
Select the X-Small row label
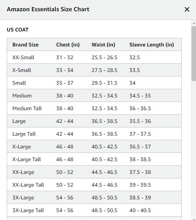point(22,70)
